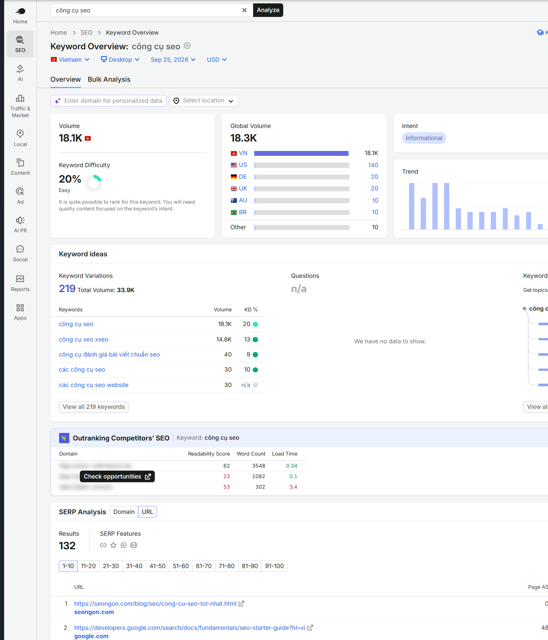Select results page 71-80
The image size is (548, 640).
click(227, 566)
